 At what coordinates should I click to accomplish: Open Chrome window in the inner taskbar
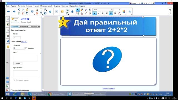pyautogui.click(x=56, y=94)
